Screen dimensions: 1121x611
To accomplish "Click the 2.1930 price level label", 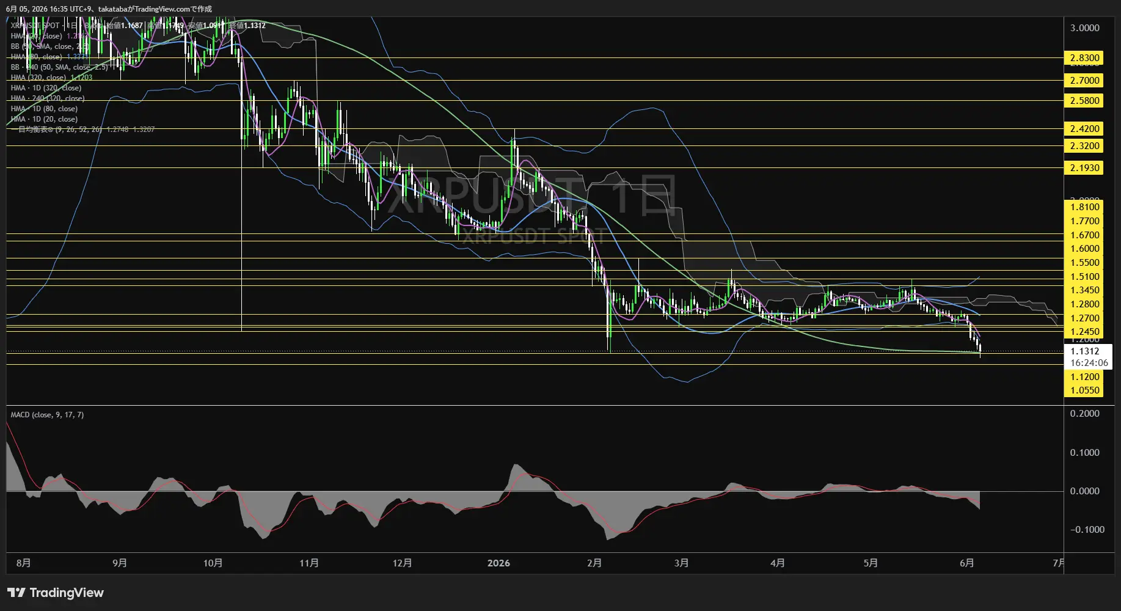I will [x=1084, y=167].
